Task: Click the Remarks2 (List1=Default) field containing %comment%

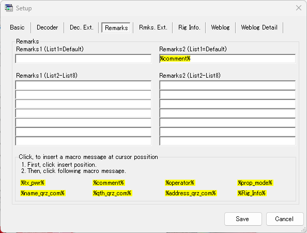Action: tap(227, 59)
